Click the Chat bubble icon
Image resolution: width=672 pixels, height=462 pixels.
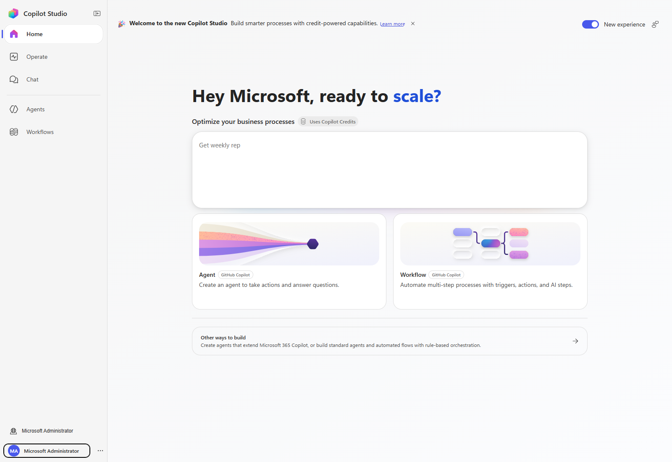(x=14, y=79)
